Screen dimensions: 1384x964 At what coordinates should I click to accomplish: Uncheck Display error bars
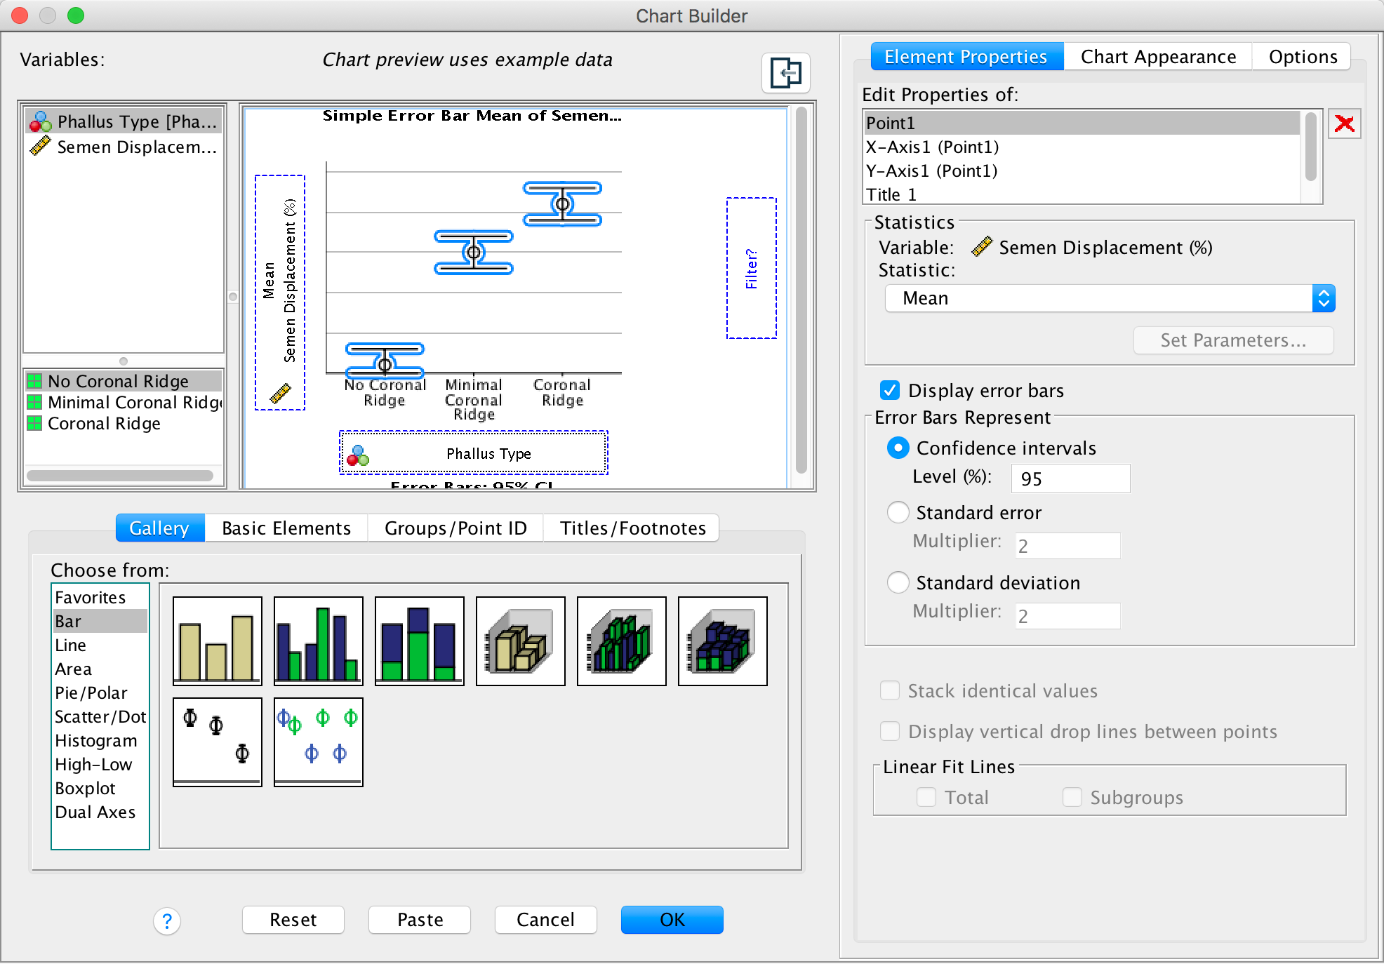[889, 390]
